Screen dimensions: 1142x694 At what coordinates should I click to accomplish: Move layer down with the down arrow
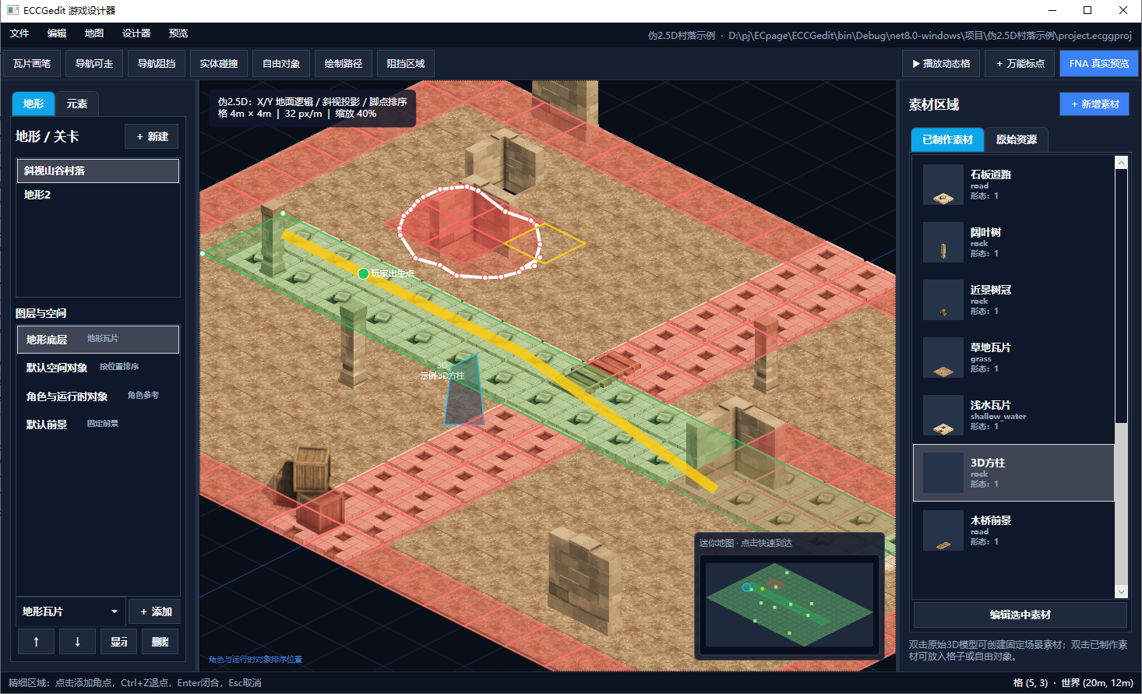77,642
